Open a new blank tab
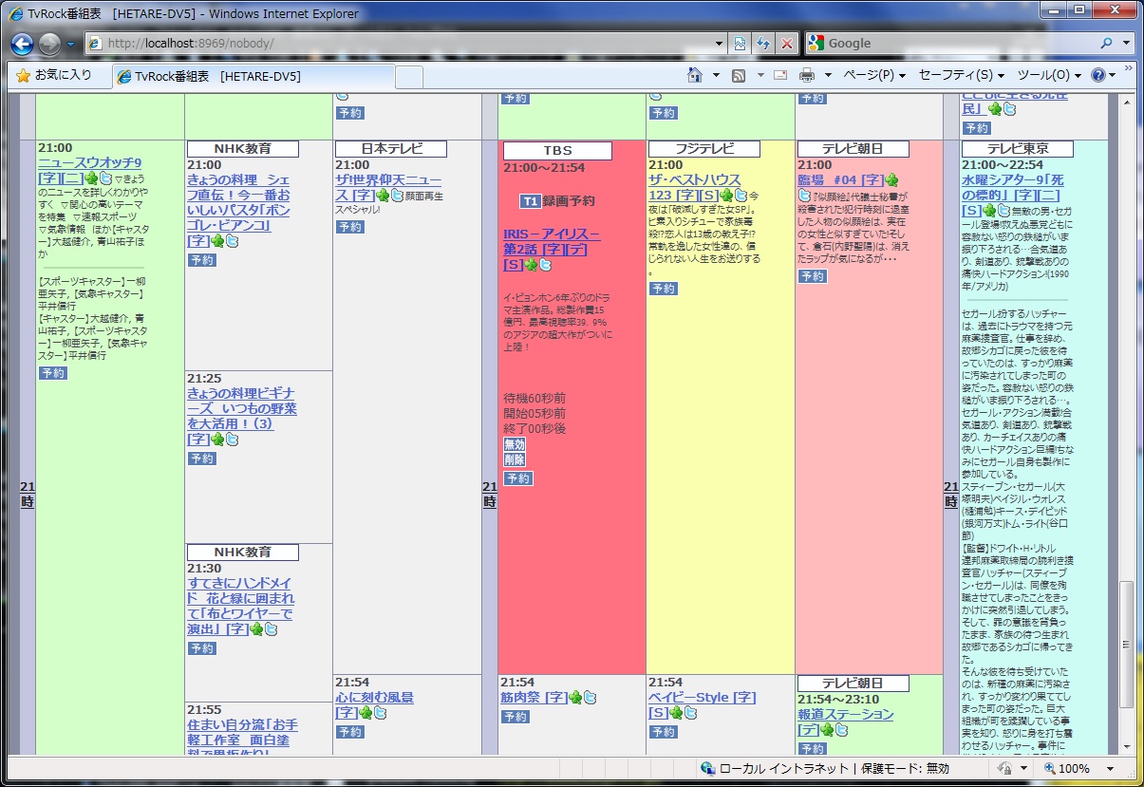 (409, 77)
